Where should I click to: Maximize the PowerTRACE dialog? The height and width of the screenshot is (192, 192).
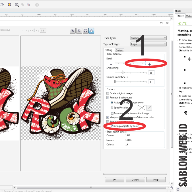tap(161, 23)
